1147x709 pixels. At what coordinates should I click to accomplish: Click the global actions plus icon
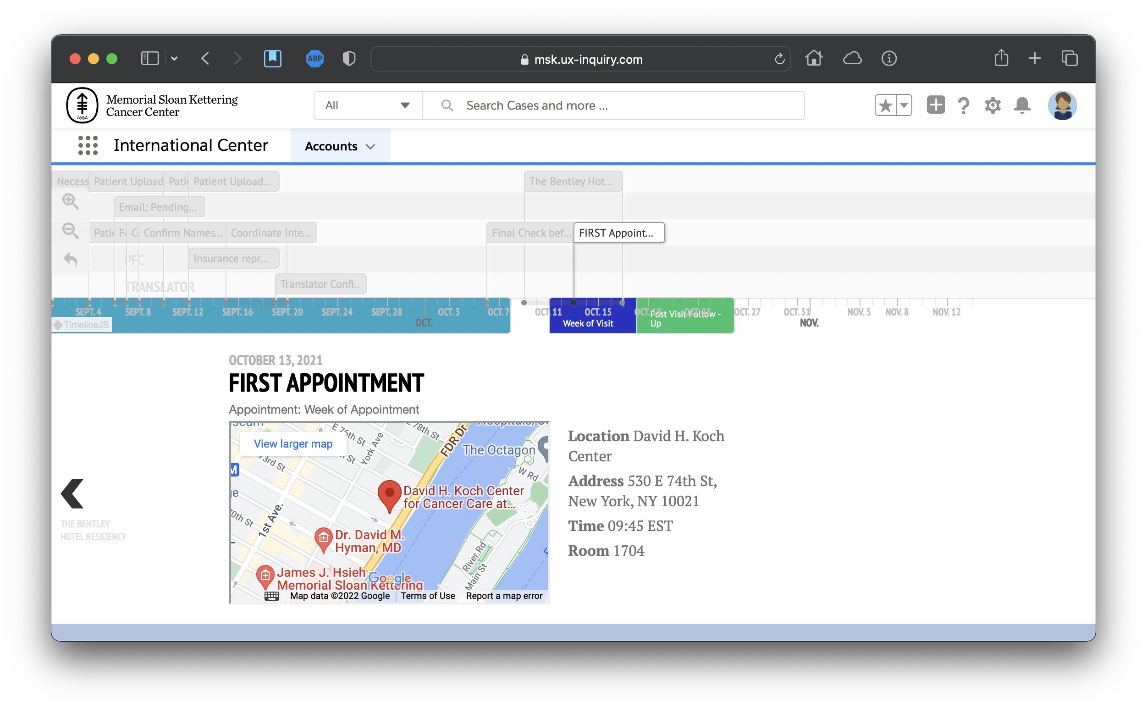pos(936,105)
